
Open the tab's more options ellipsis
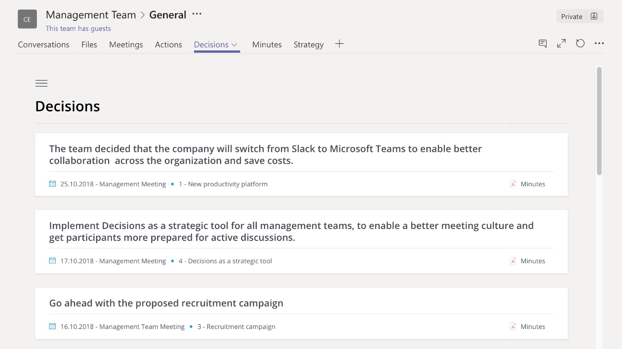point(599,43)
